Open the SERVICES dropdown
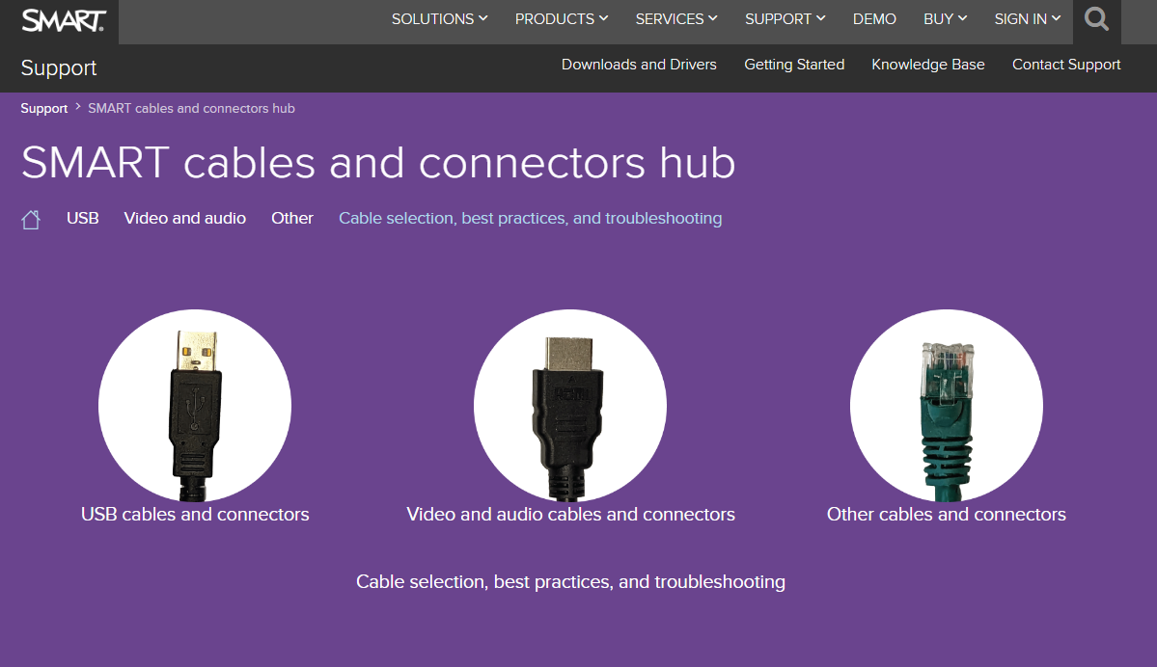The image size is (1157, 667). point(675,18)
